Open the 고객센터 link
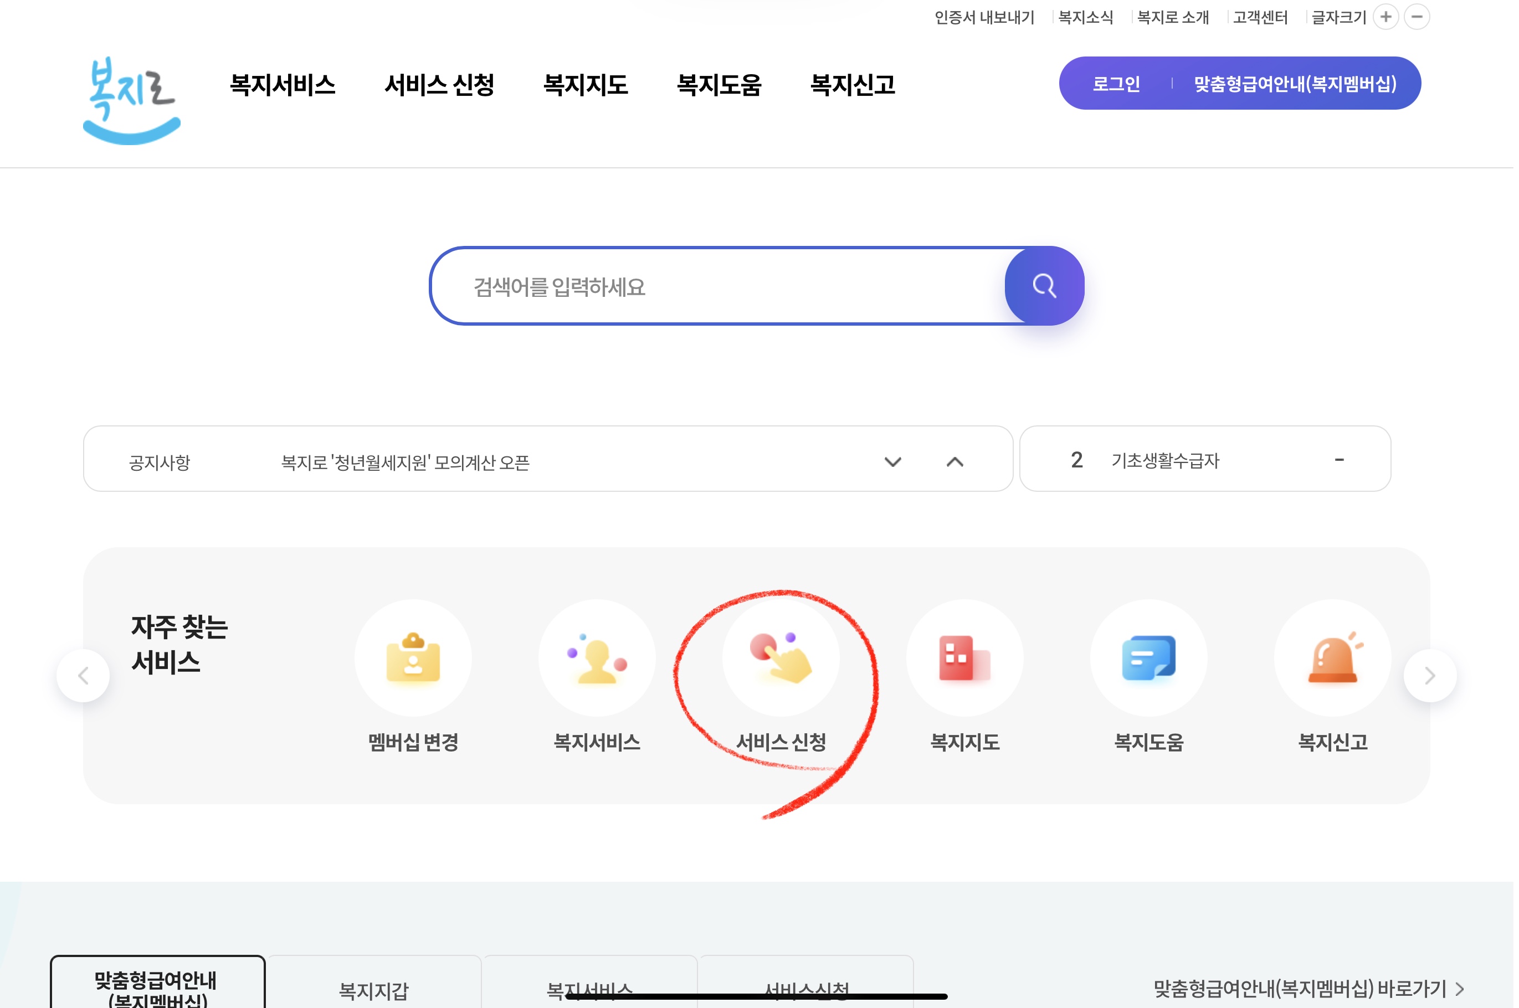 (x=1260, y=17)
